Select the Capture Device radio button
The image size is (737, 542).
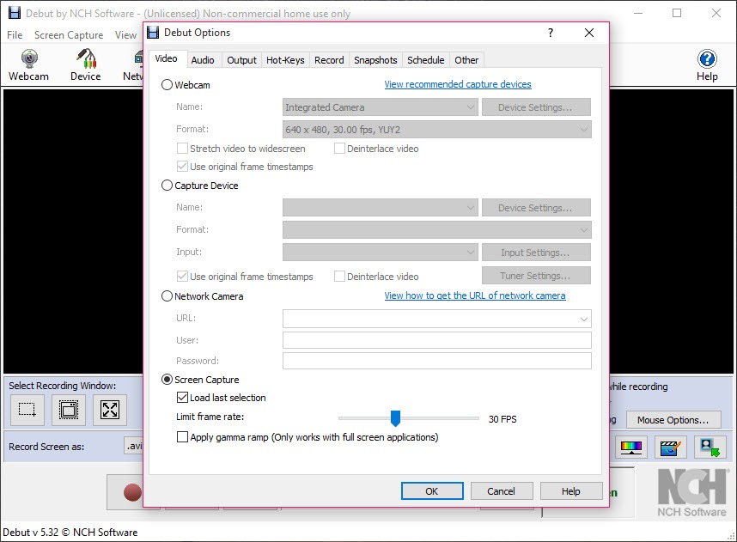coord(167,186)
